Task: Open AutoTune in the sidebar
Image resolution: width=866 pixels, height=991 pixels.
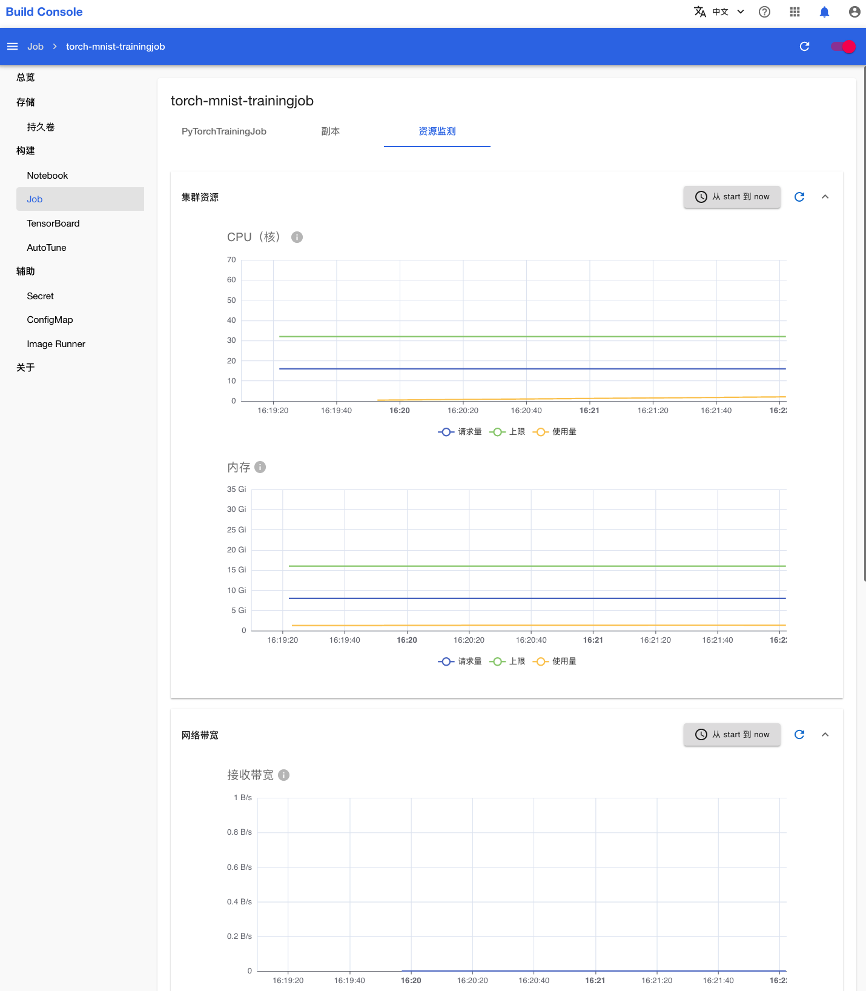Action: tap(47, 248)
